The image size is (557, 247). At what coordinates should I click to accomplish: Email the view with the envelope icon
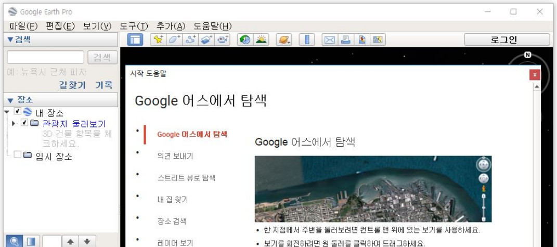(330, 40)
